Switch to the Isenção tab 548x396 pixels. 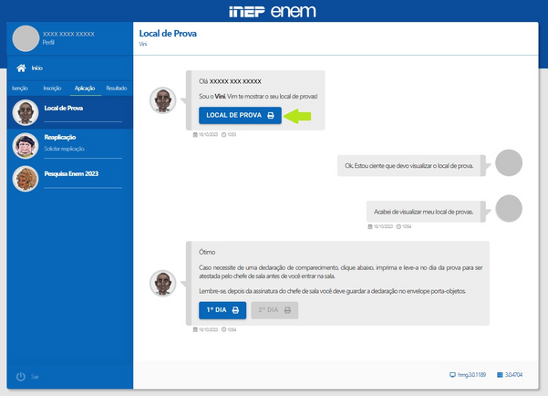(18, 89)
